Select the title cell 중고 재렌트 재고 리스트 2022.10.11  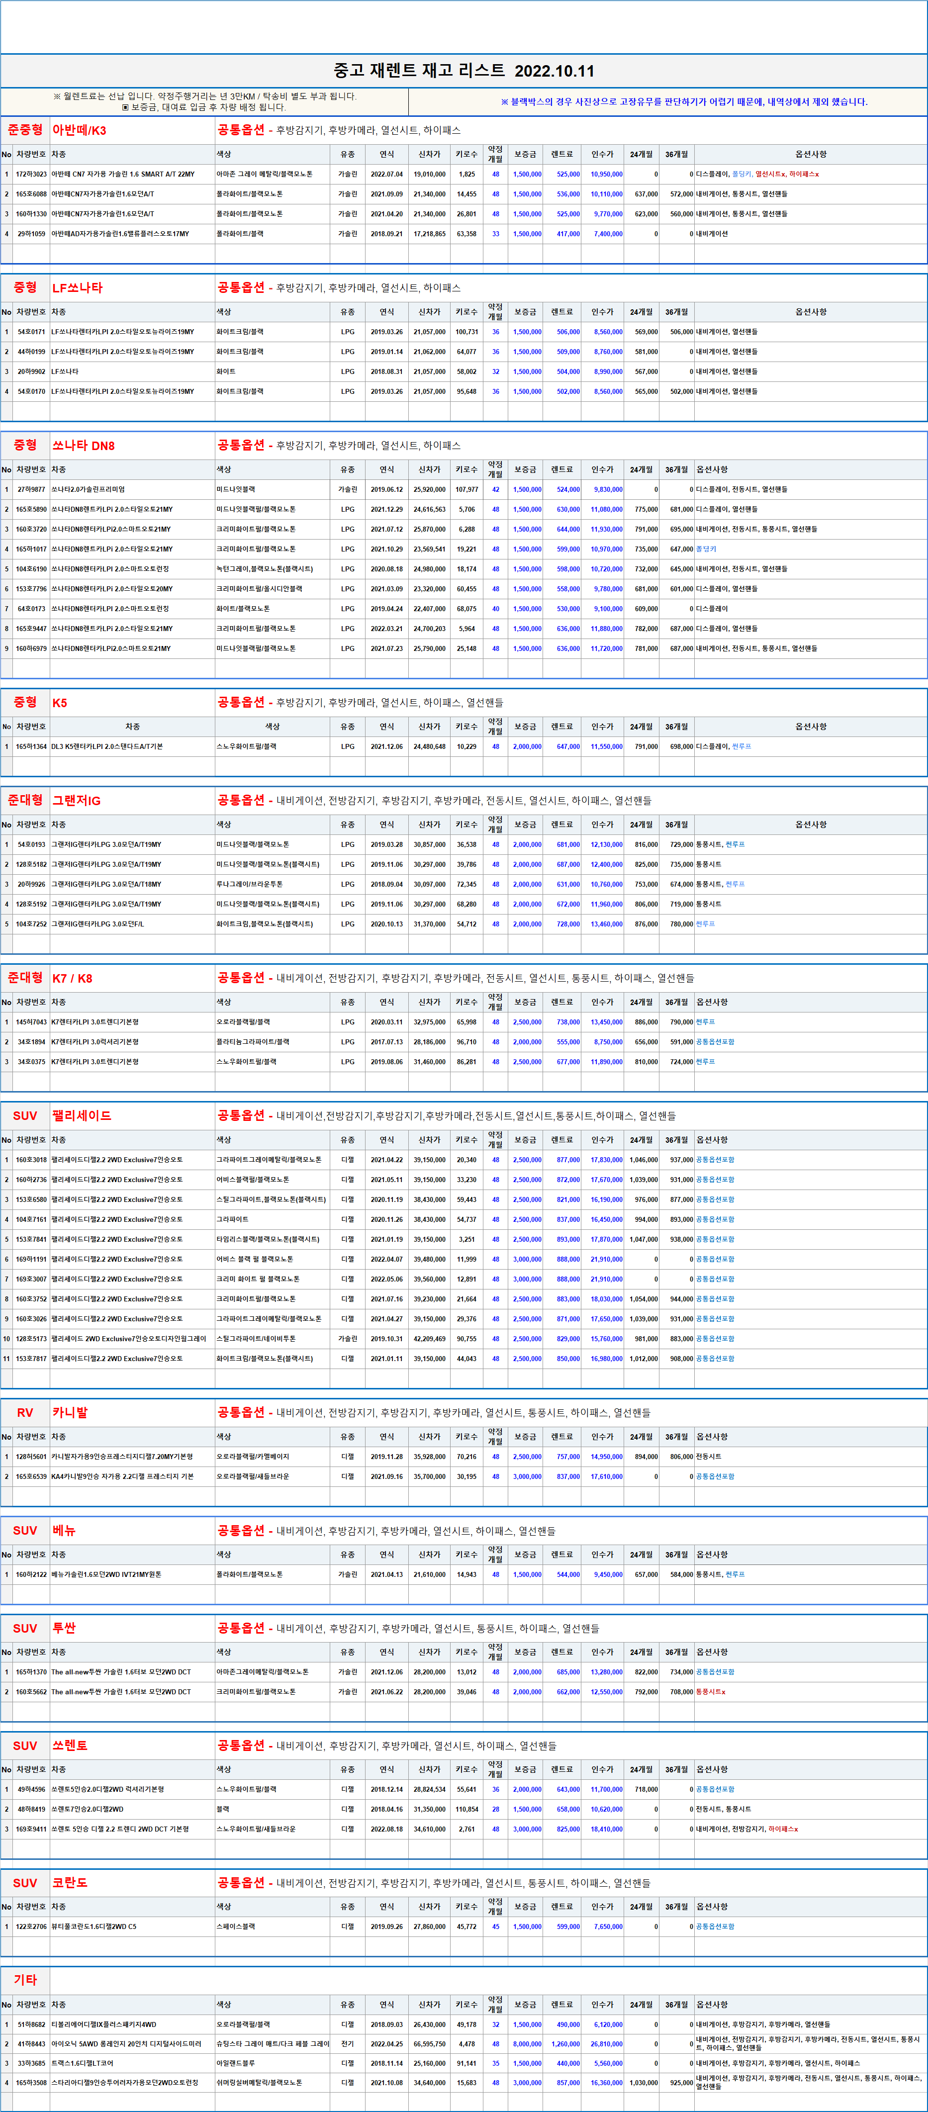(x=464, y=71)
